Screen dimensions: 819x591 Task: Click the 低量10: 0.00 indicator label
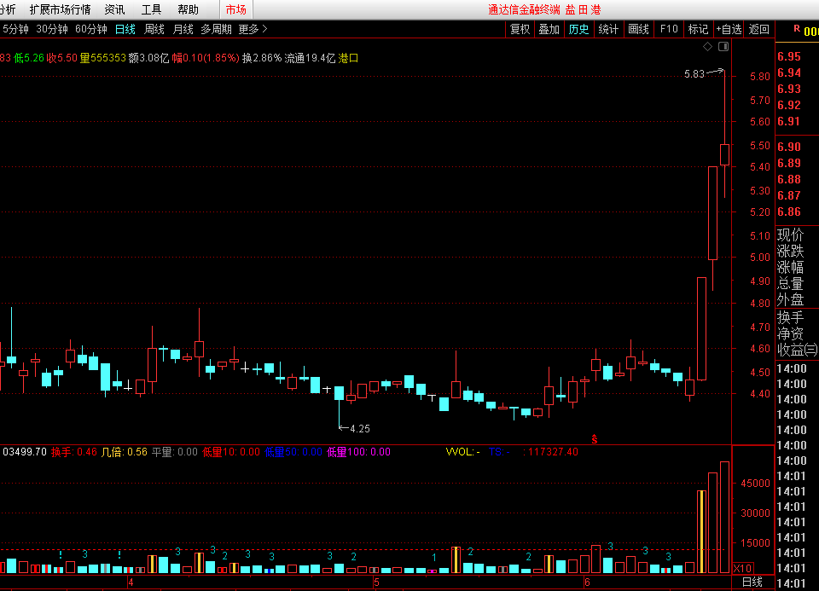[x=231, y=452]
